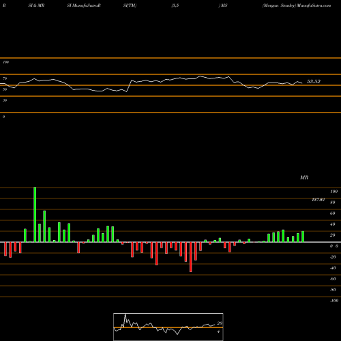Image resolution: width=341 pixels, height=341 pixels.
Task: Click the MR axis label 40
Action: pyautogui.click(x=333, y=224)
